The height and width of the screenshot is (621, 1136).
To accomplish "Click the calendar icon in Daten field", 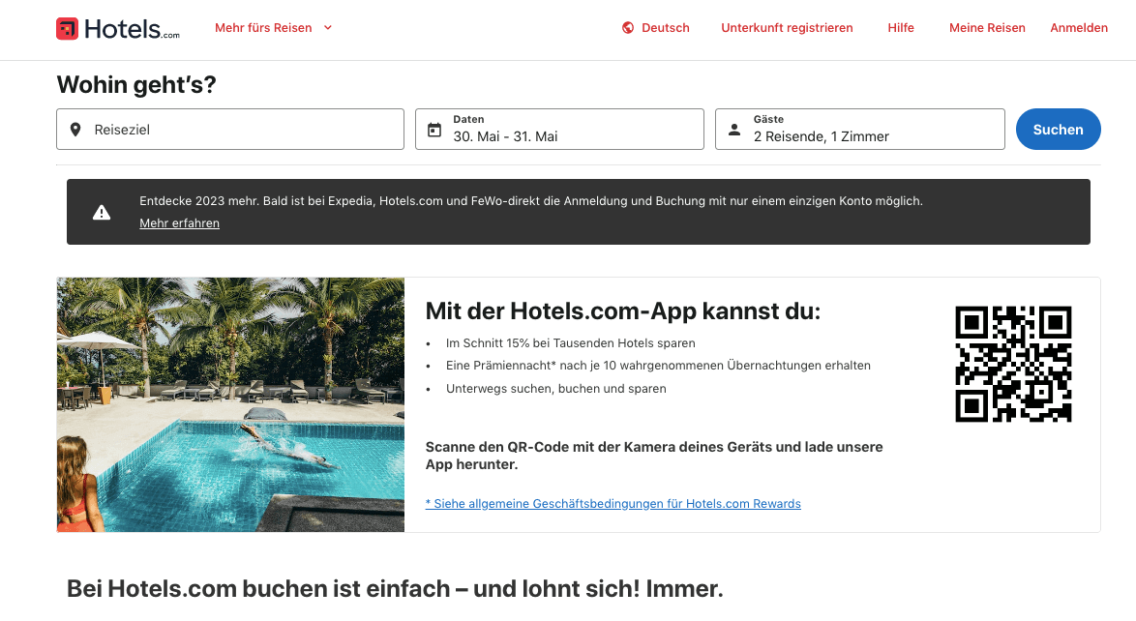I will click(x=433, y=130).
